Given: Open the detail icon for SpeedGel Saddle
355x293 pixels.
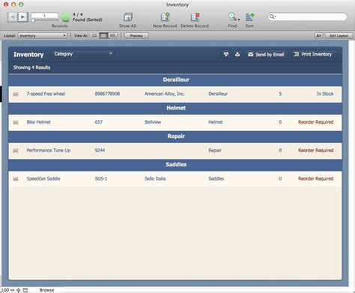Looking at the screenshot, I should (x=16, y=179).
